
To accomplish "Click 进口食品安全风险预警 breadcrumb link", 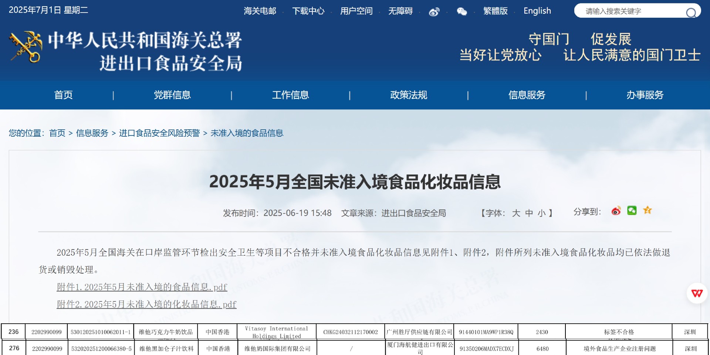I will (x=159, y=133).
